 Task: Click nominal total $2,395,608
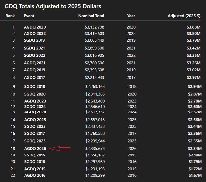coord(95,70)
